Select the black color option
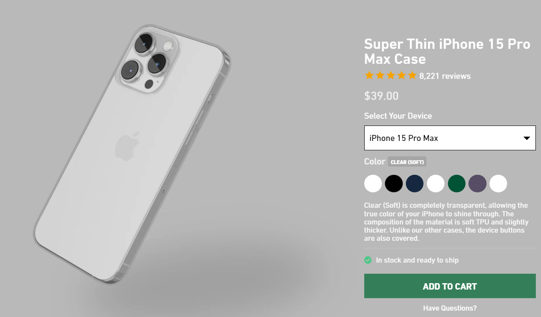The width and height of the screenshot is (541, 317). 394,184
